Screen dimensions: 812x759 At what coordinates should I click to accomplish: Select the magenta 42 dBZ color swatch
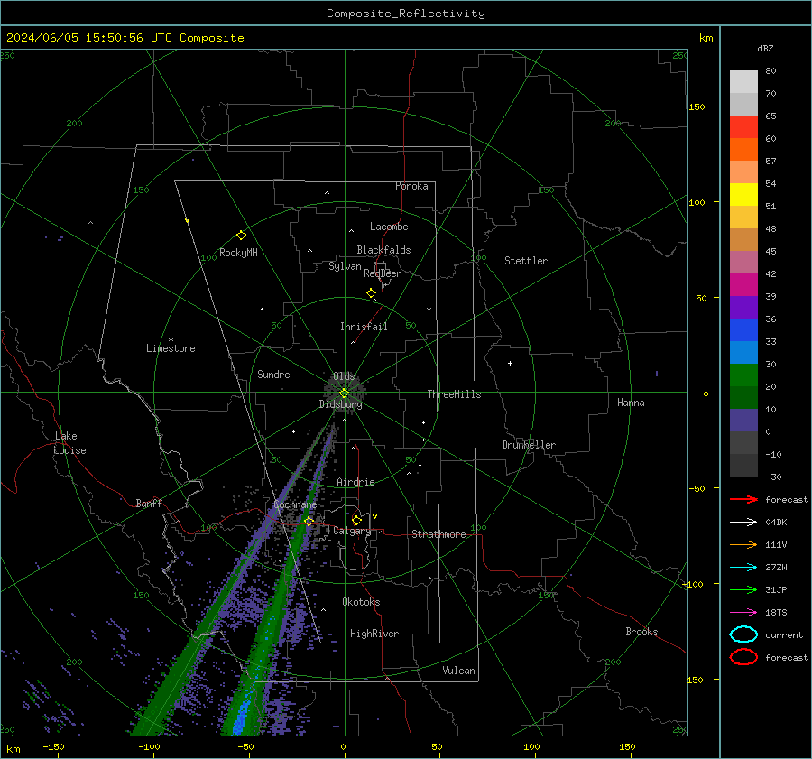click(x=743, y=284)
